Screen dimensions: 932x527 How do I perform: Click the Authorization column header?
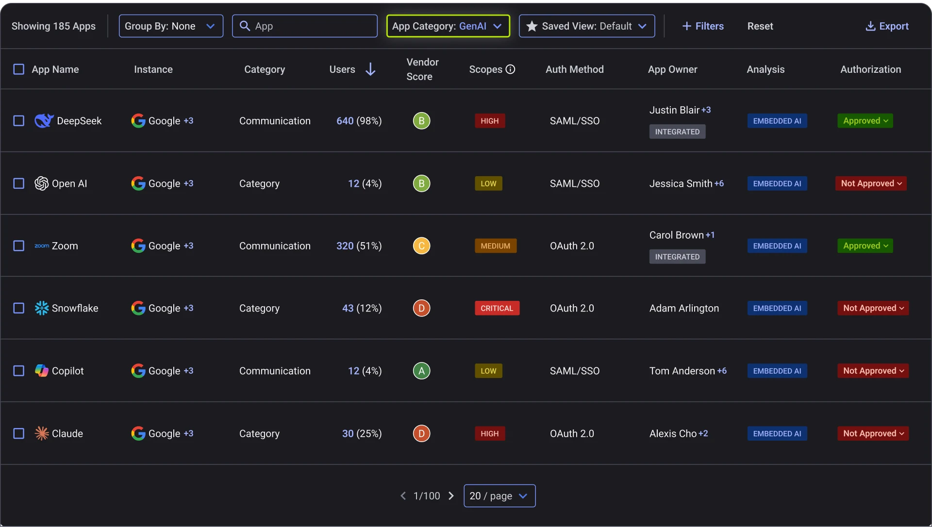(x=870, y=69)
